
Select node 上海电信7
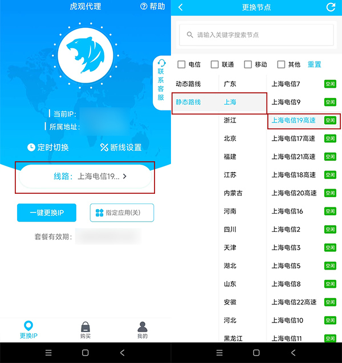tap(286, 84)
